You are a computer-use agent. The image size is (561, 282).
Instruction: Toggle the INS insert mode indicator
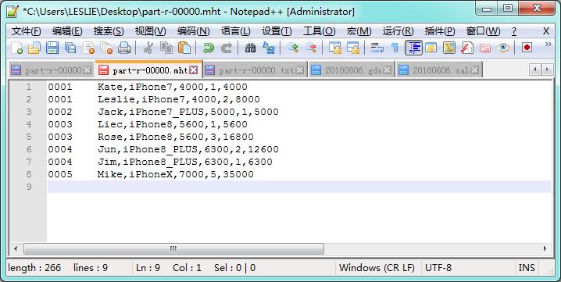click(x=527, y=268)
